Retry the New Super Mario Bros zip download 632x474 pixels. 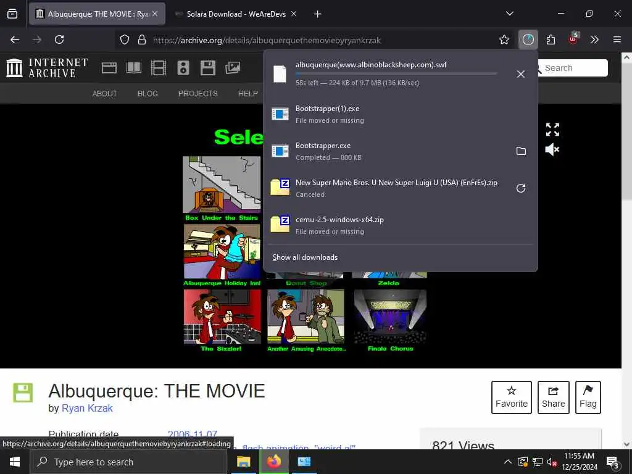pyautogui.click(x=521, y=188)
